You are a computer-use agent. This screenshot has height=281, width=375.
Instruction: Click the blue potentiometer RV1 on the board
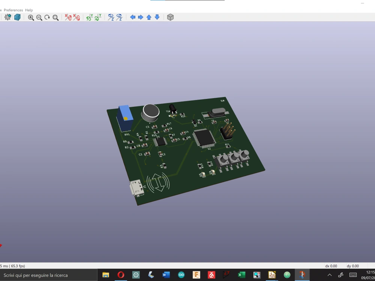click(125, 118)
